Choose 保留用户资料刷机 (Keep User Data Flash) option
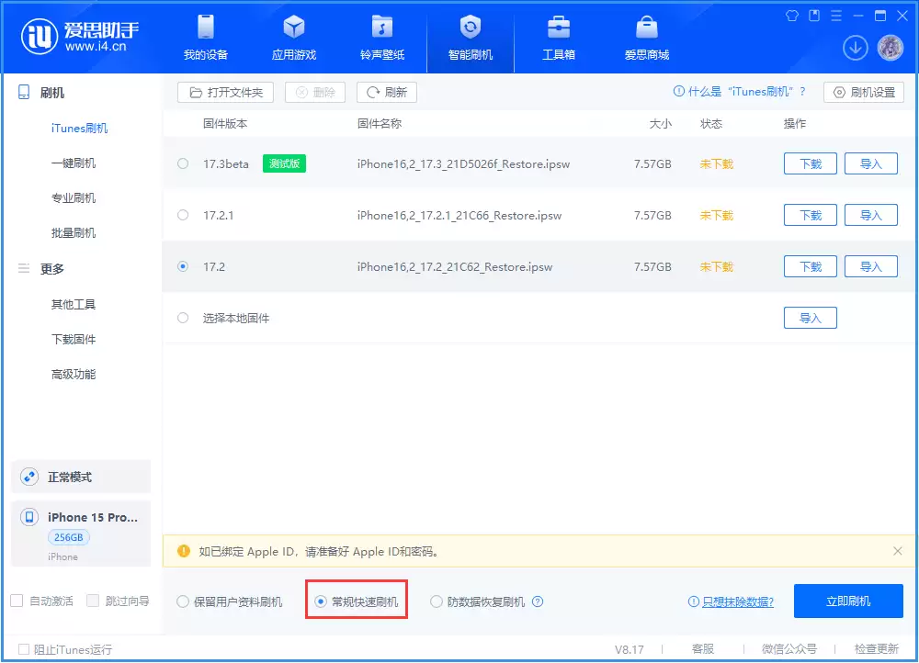Screen dimensions: 919x663 [230, 601]
